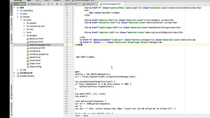Viewport: 210px width, 118px height.
Task: Click the CordovaLib module icon
Action: click(x=18, y=73)
